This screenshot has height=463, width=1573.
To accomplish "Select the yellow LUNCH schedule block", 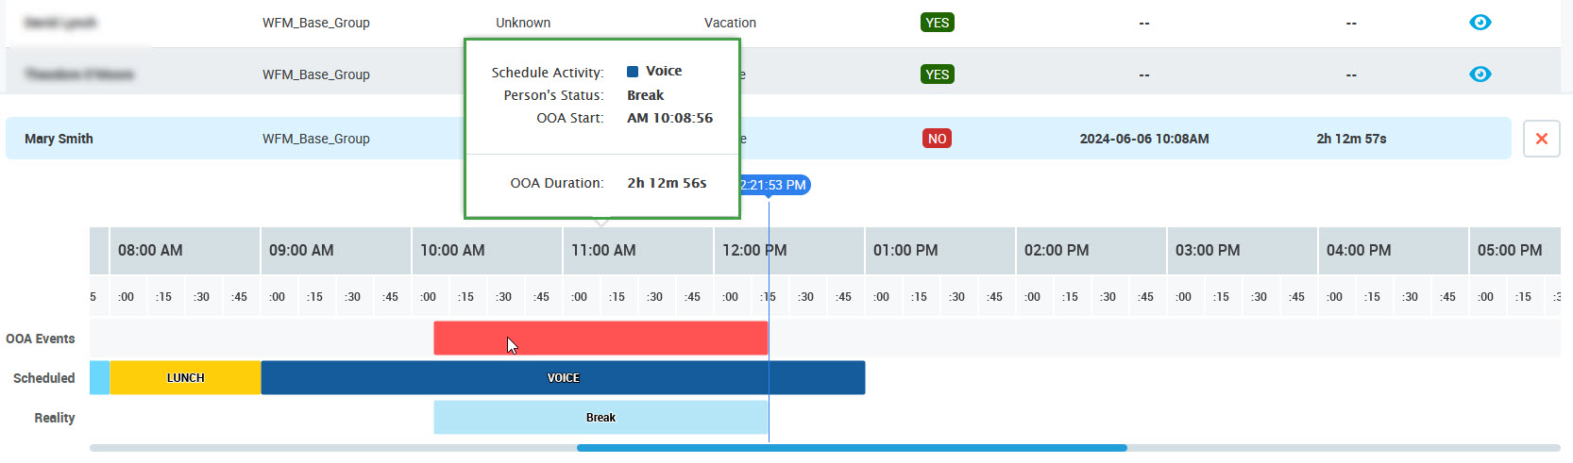I will (x=185, y=378).
